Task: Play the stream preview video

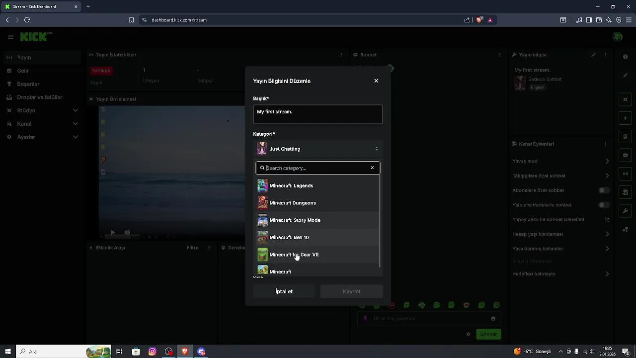Action: coord(112,232)
